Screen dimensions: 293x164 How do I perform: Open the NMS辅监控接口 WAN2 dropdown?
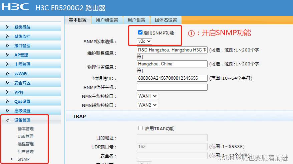[x=148, y=105]
